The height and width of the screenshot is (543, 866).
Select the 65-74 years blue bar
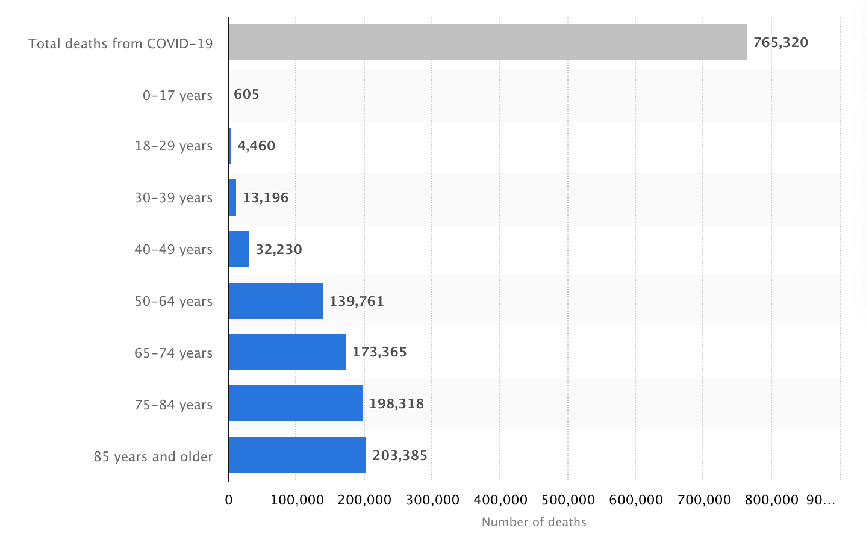coord(287,352)
